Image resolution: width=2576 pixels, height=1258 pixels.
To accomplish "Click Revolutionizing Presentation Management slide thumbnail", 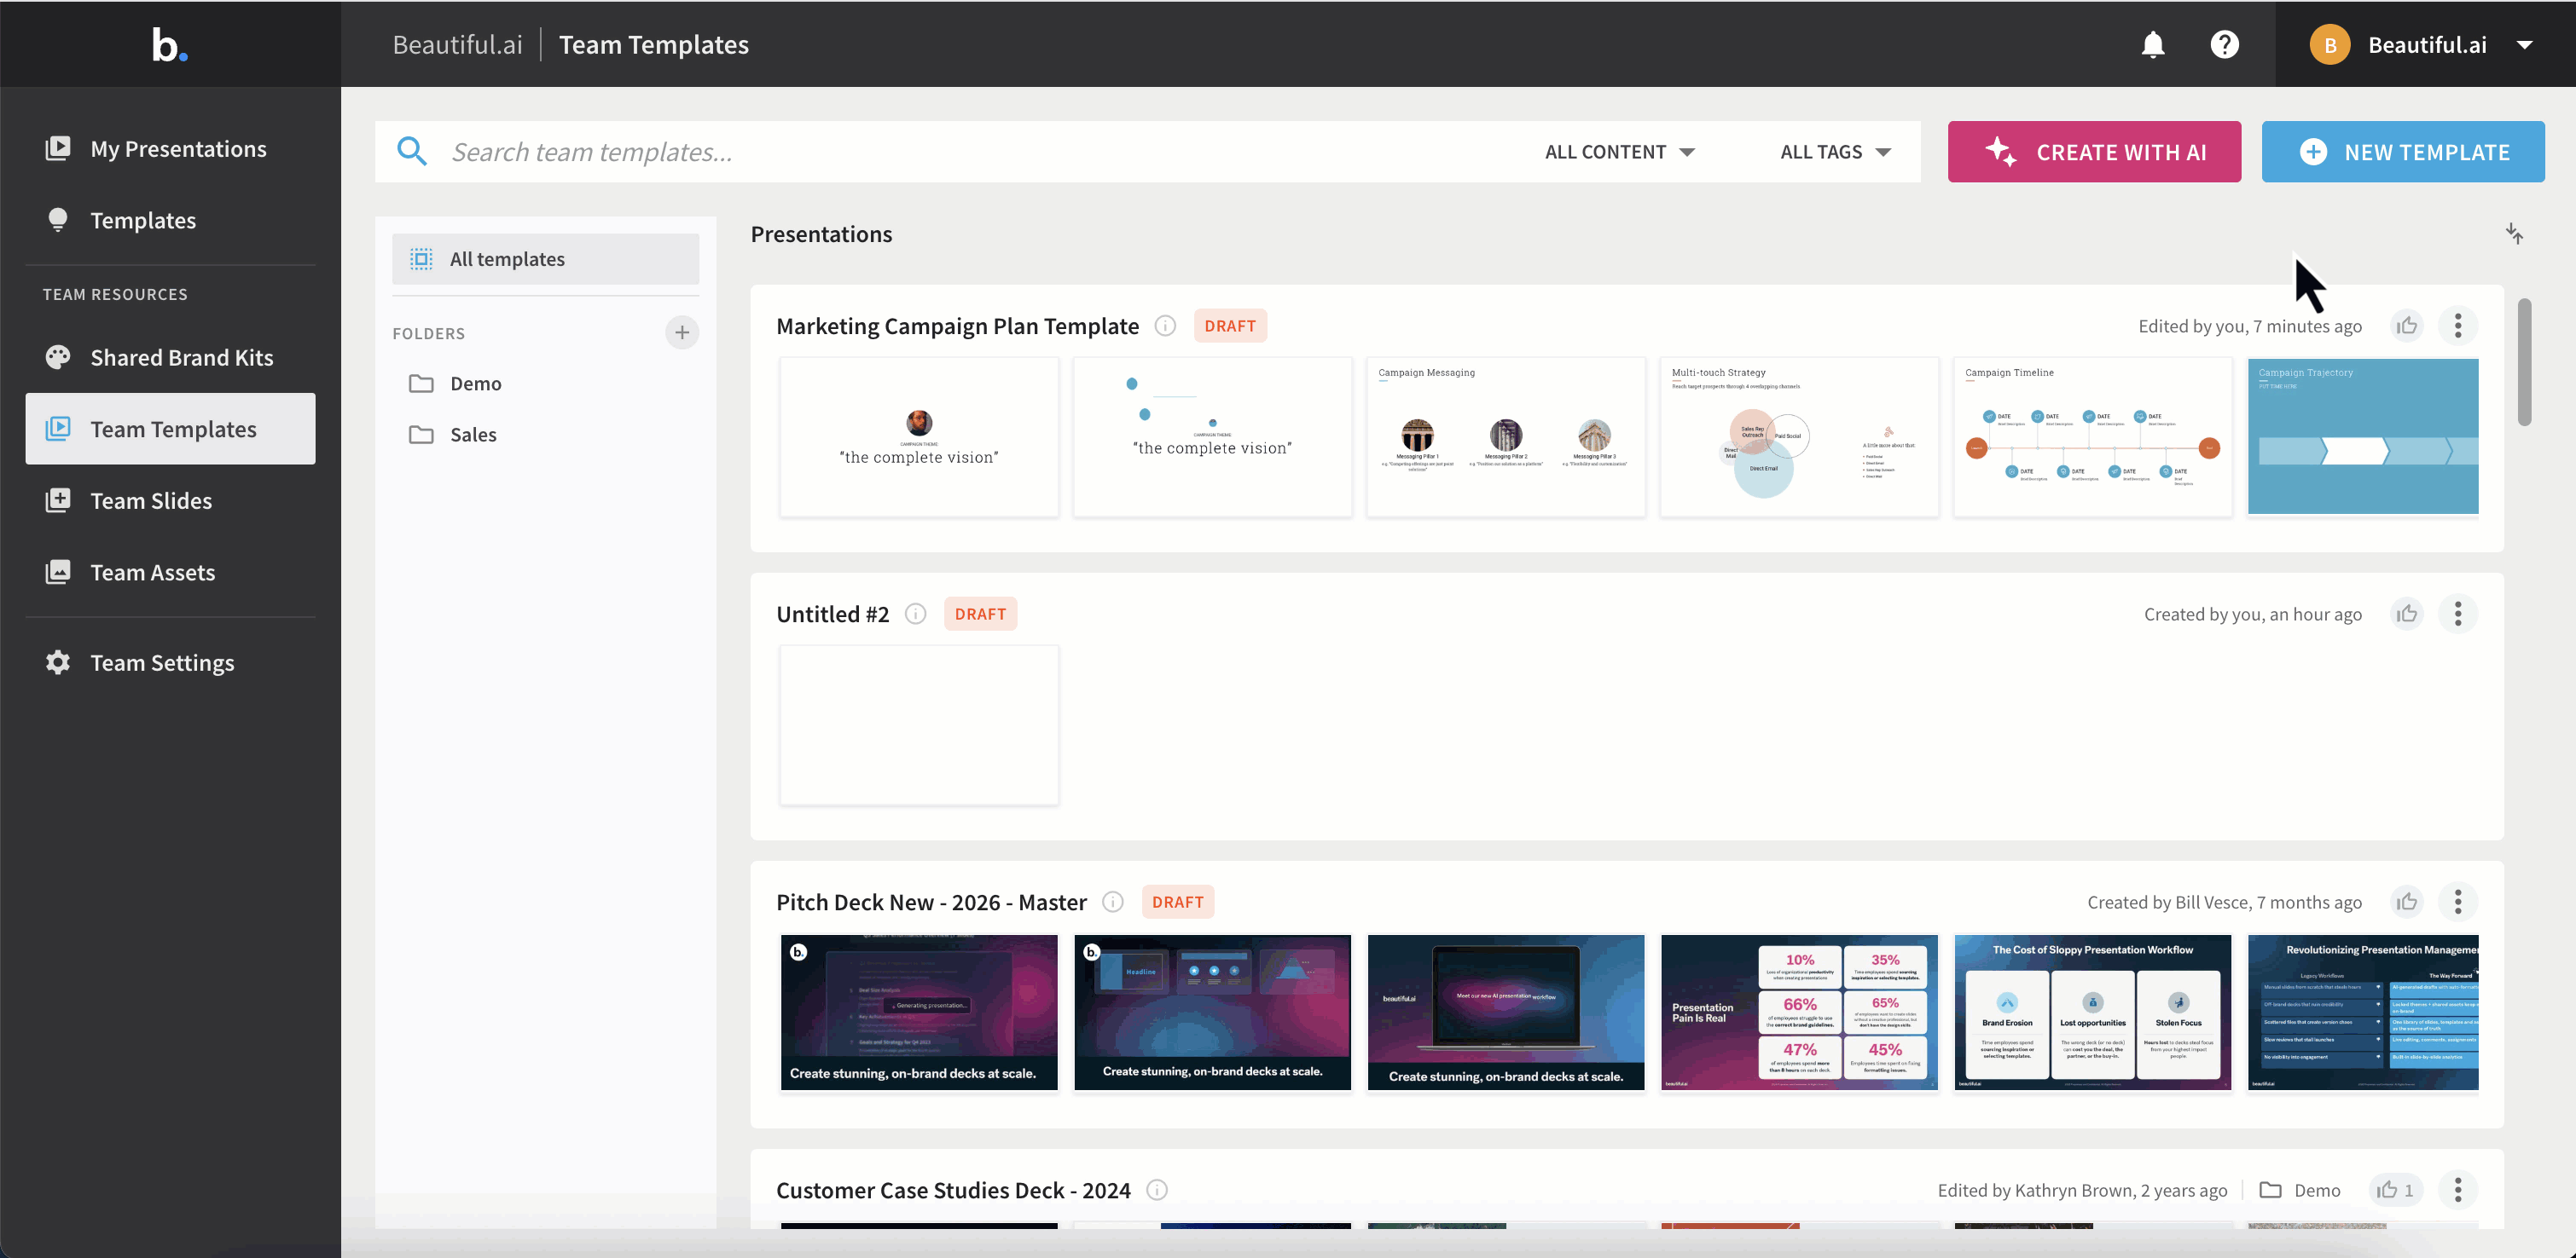I will (x=2363, y=1013).
